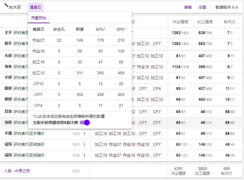Open the 数据版本 6.4 version selector
The height and width of the screenshot is (180, 244).
tap(226, 8)
